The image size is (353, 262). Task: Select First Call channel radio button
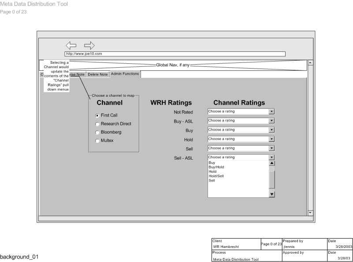coord(97,116)
